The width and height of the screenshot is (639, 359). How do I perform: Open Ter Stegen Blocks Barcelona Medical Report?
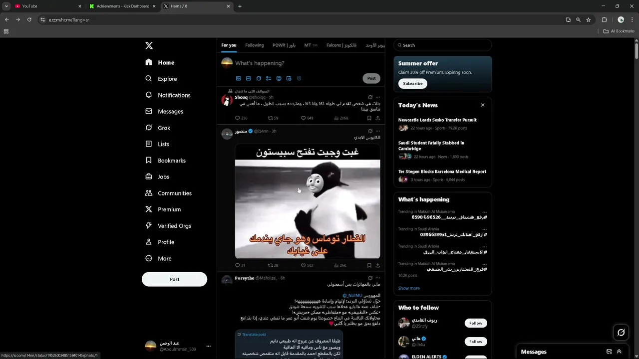point(442,172)
